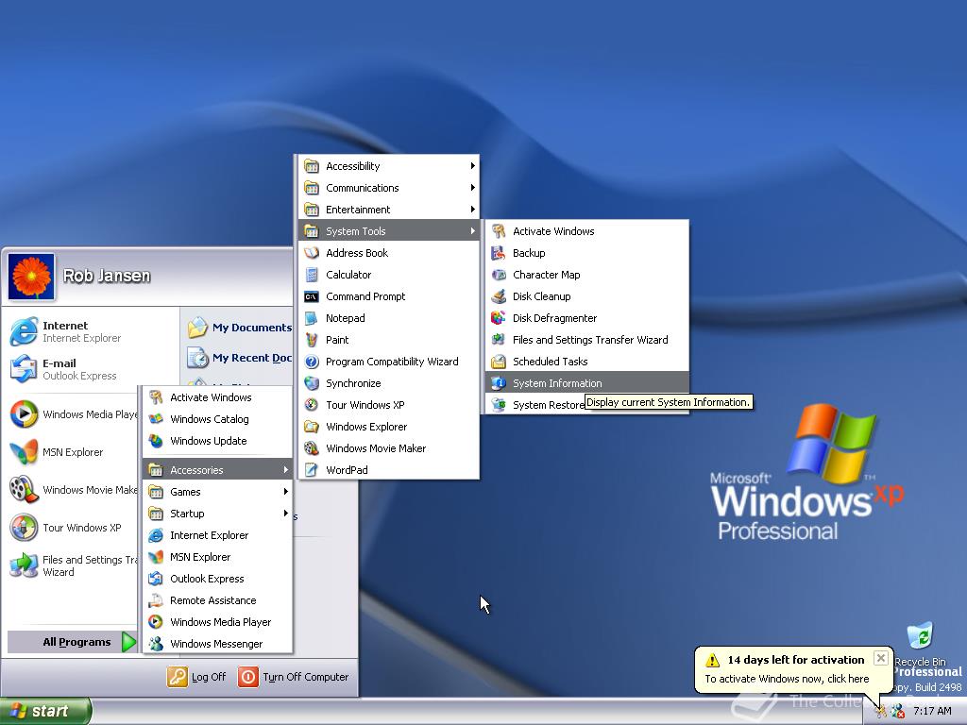
Task: Click the Log Off button
Action: (x=196, y=677)
